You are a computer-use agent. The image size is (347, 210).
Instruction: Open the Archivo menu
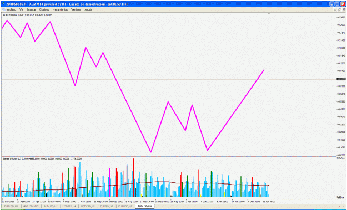coord(11,10)
